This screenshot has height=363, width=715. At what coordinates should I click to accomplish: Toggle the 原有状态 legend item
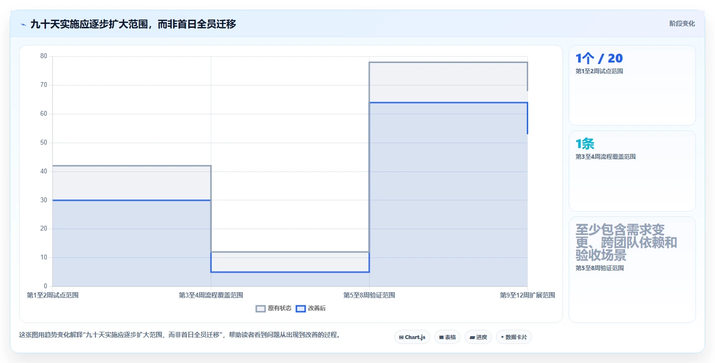[x=274, y=308]
